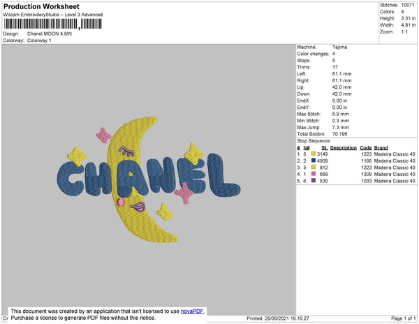Click the Down value '42.0 mm'
The width and height of the screenshot is (419, 324).
341,94
